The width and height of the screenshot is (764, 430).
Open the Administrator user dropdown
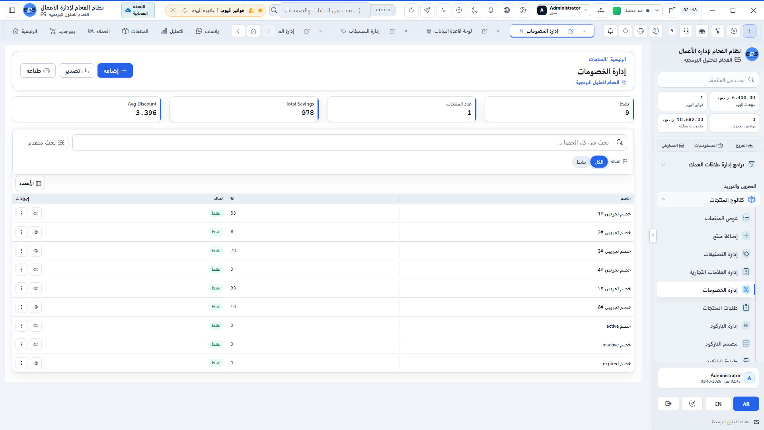click(x=563, y=10)
